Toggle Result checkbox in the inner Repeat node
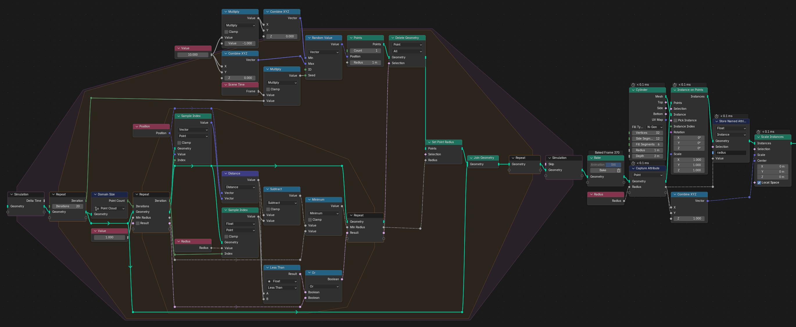The width and height of the screenshot is (796, 327). (x=138, y=223)
